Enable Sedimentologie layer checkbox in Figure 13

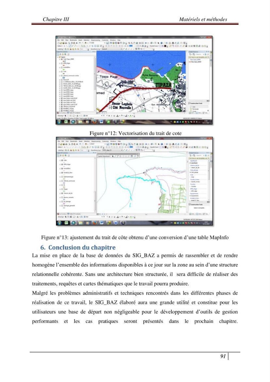[62, 177]
